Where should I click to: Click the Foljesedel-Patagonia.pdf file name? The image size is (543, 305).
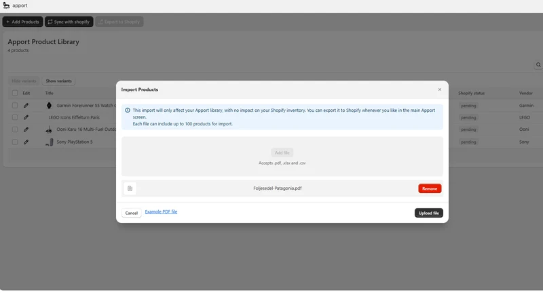(278, 188)
